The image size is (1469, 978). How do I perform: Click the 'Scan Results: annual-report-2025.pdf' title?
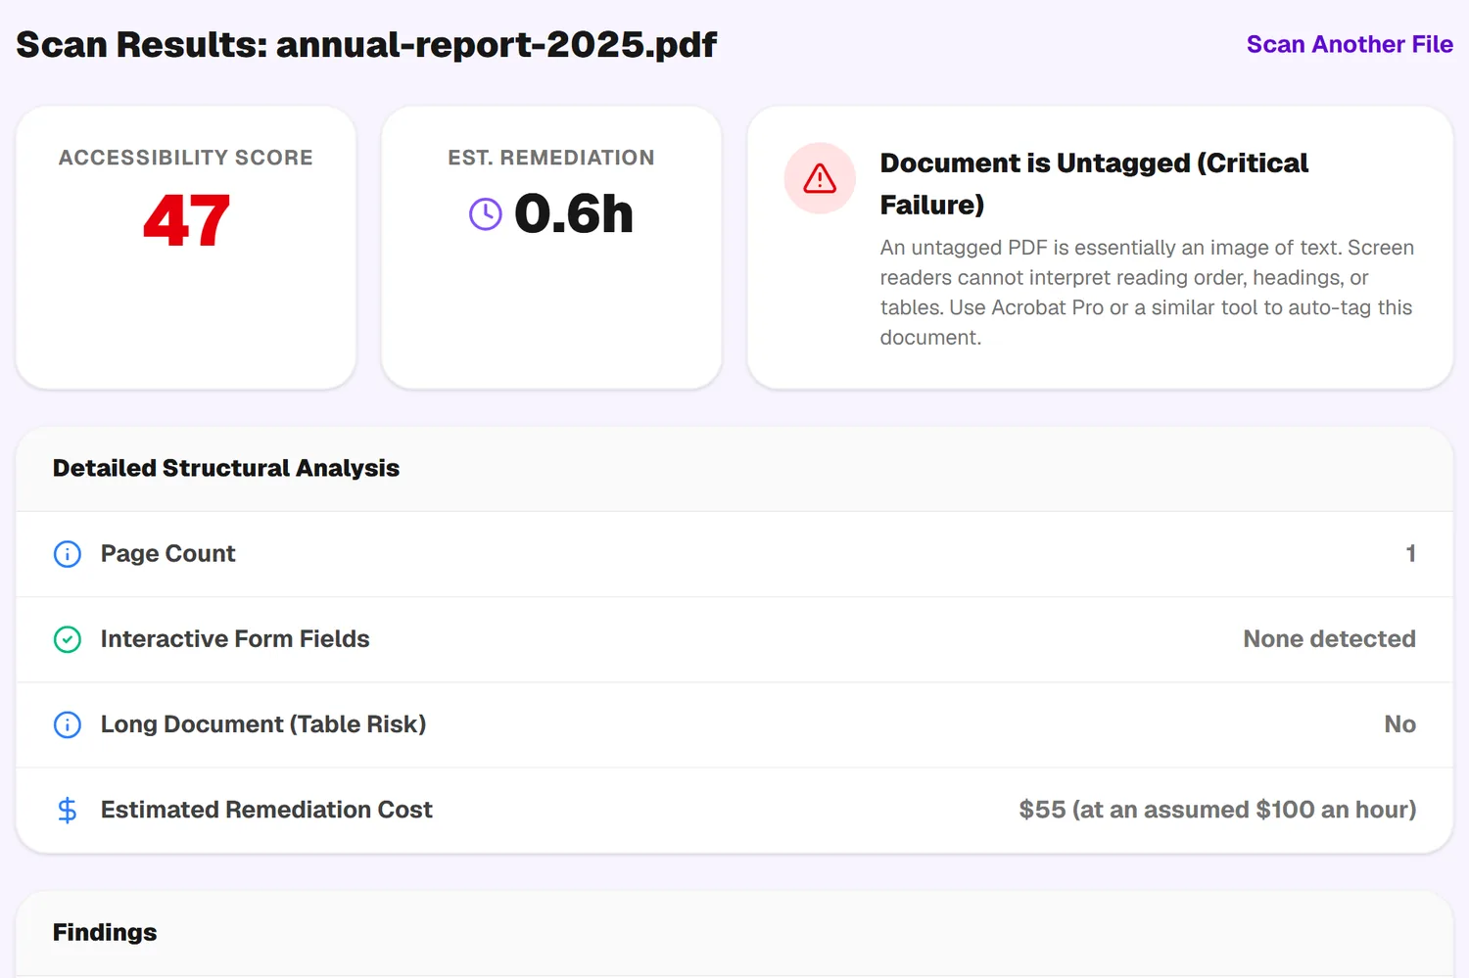click(366, 45)
